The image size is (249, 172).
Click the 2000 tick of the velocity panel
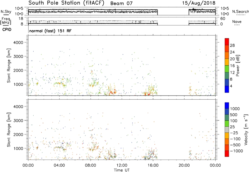point(18,134)
